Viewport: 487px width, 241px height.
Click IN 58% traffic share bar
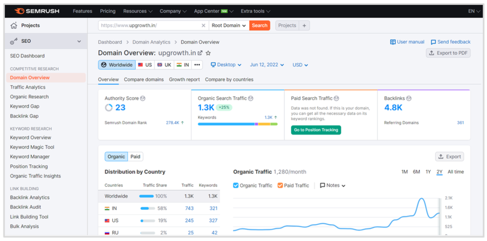click(148, 208)
